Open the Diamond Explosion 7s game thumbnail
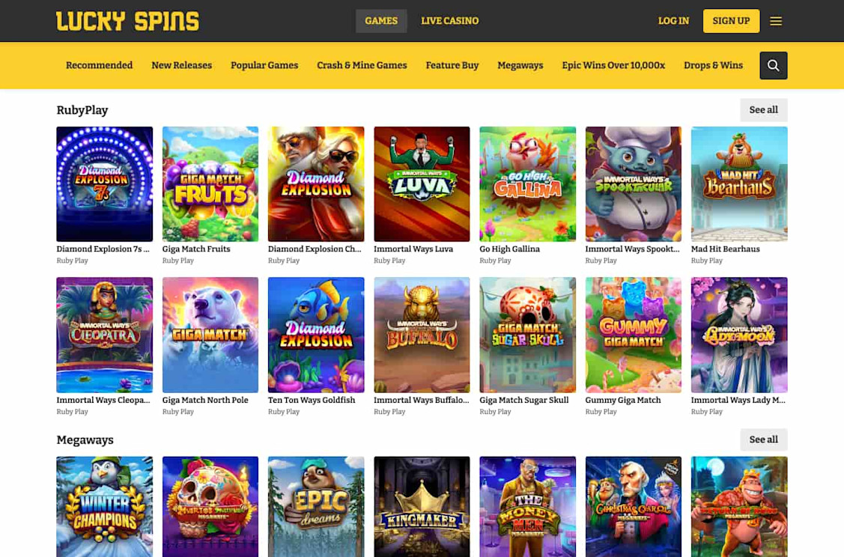This screenshot has width=844, height=557. (104, 184)
